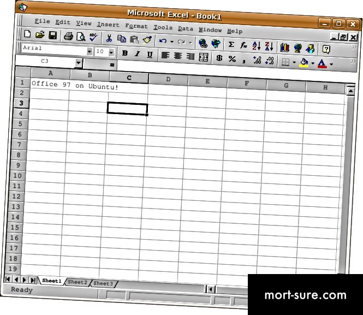Select cell A1 with Office 97 text

point(50,84)
